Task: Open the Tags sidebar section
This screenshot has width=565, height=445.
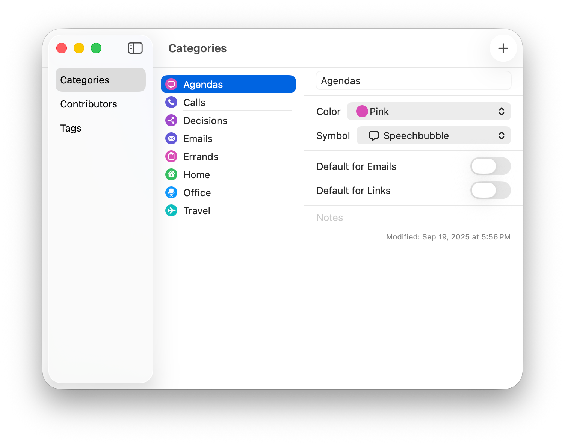Action: pyautogui.click(x=71, y=128)
